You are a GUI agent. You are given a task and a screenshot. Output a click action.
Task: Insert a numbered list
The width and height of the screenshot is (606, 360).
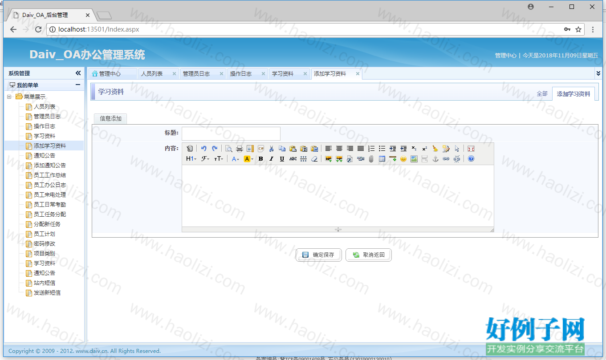[x=371, y=149]
